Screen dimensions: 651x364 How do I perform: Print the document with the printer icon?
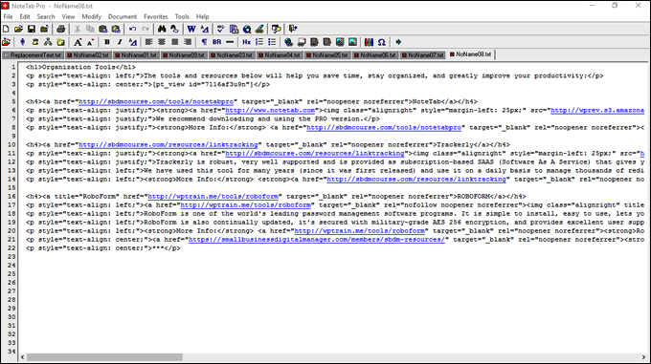coord(60,29)
